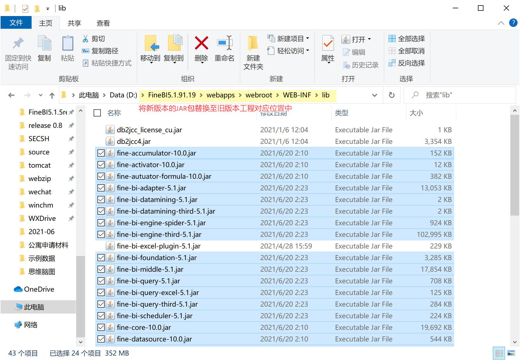Navigate to webroot in breadcrumb
This screenshot has height=360, width=520.
click(259, 95)
